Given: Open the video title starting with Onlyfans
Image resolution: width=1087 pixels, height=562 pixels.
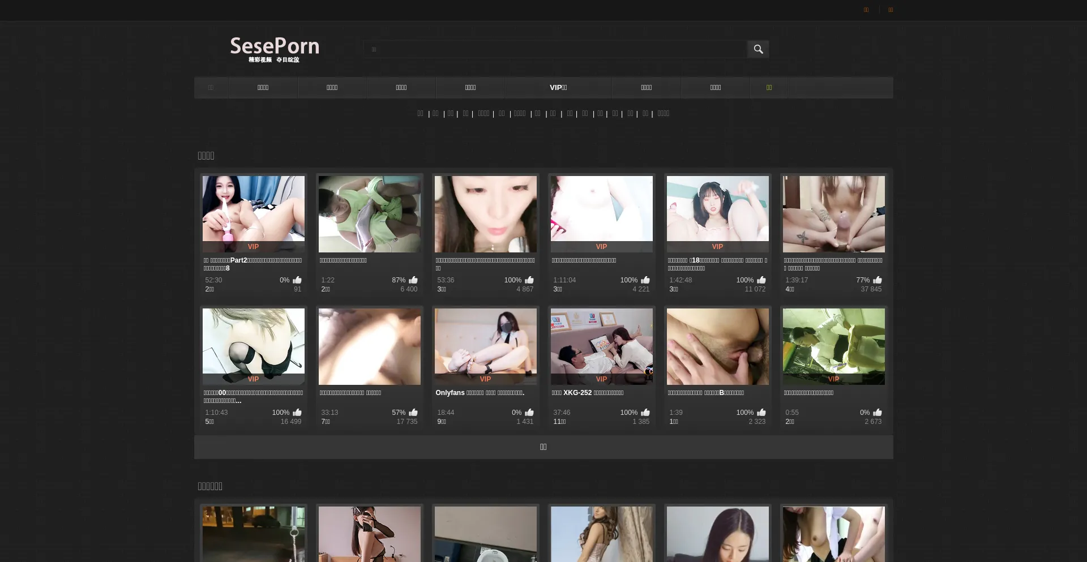Looking at the screenshot, I should (480, 393).
